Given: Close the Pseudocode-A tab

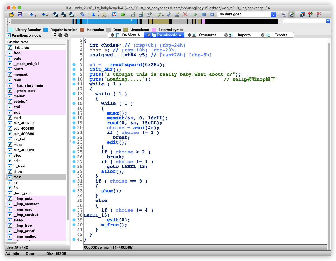Looking at the screenshot, I should pos(149,35).
